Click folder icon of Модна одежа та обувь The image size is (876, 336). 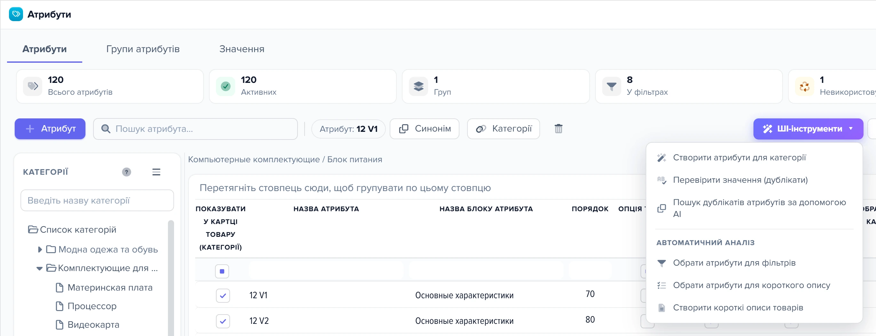(x=51, y=249)
